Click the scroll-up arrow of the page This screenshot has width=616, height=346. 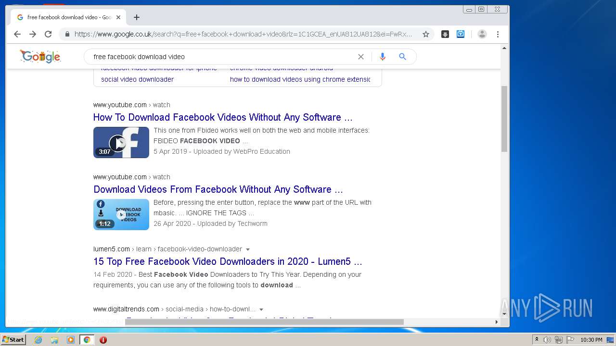tap(504, 48)
